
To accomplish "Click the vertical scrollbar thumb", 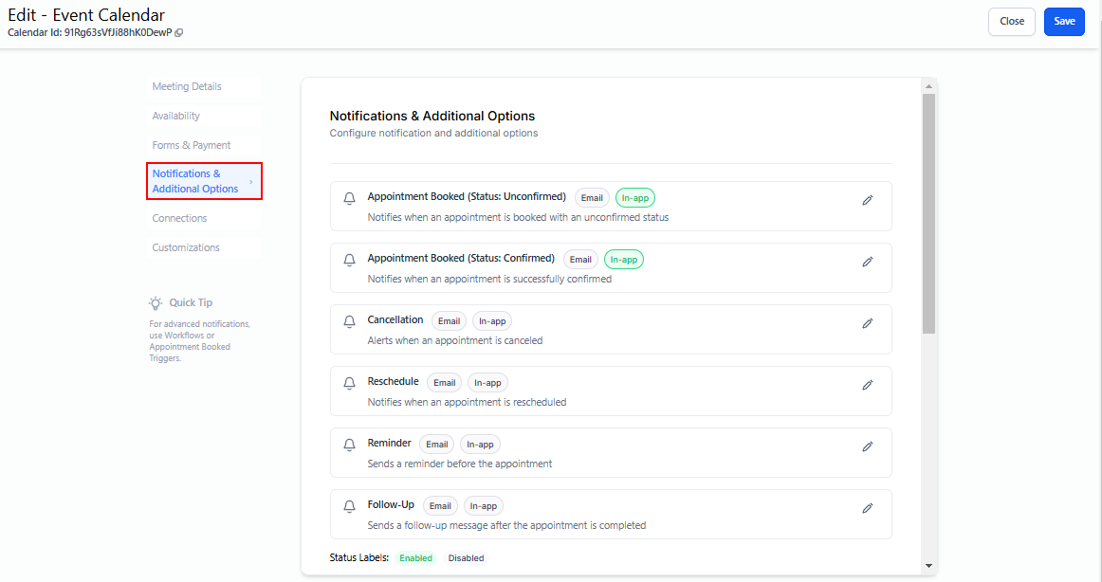I will (928, 213).
